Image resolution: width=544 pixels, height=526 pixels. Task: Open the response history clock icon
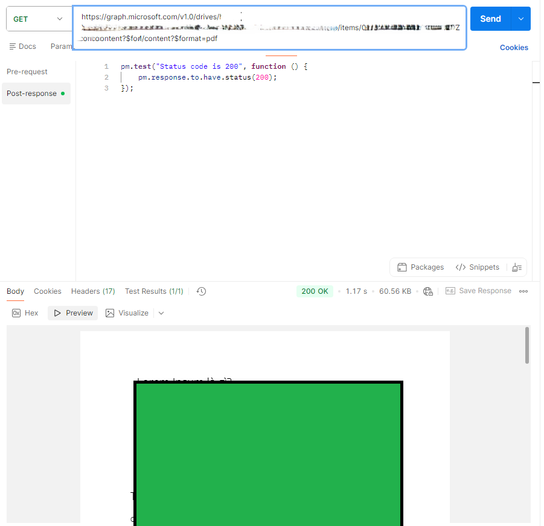201,291
